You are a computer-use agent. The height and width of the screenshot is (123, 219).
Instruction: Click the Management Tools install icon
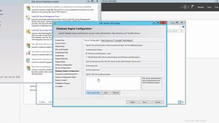[28, 18]
